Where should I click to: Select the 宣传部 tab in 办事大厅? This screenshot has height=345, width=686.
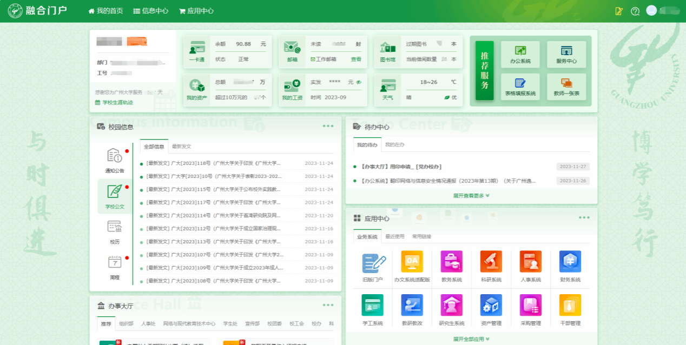pyautogui.click(x=252, y=323)
